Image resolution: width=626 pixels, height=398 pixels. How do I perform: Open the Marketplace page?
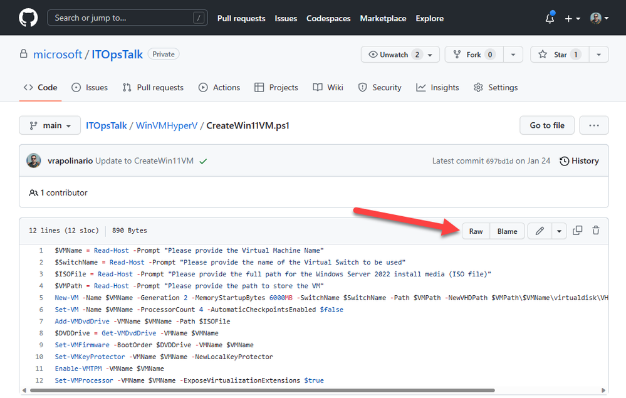coord(383,18)
